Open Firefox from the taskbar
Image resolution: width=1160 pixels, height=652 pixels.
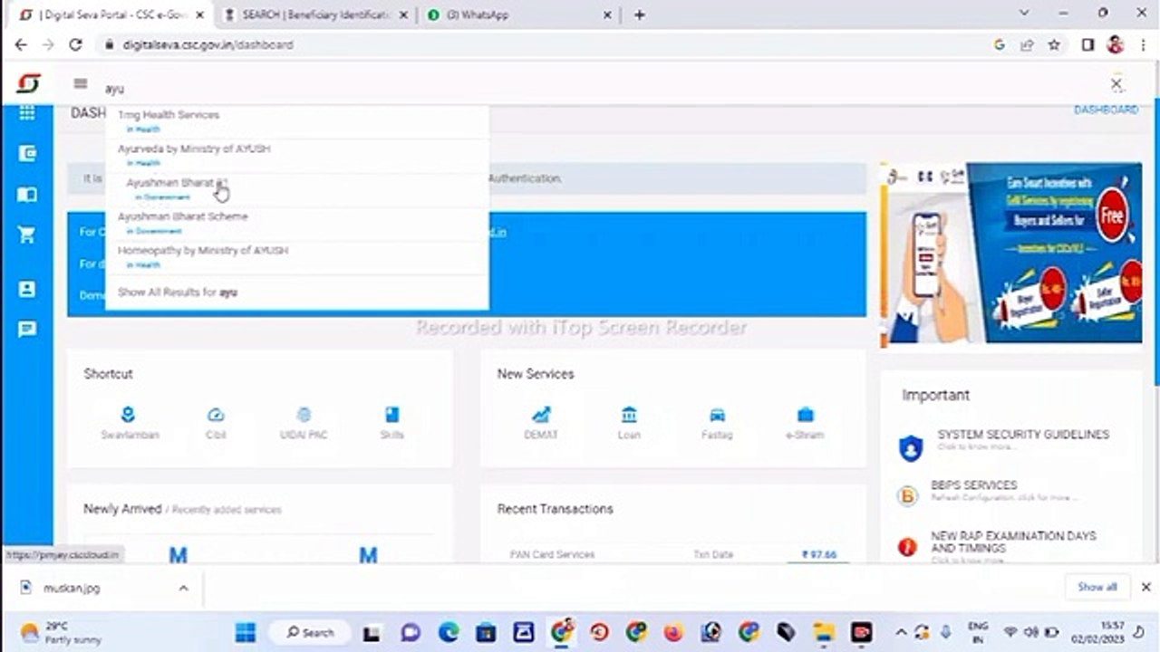pyautogui.click(x=673, y=632)
